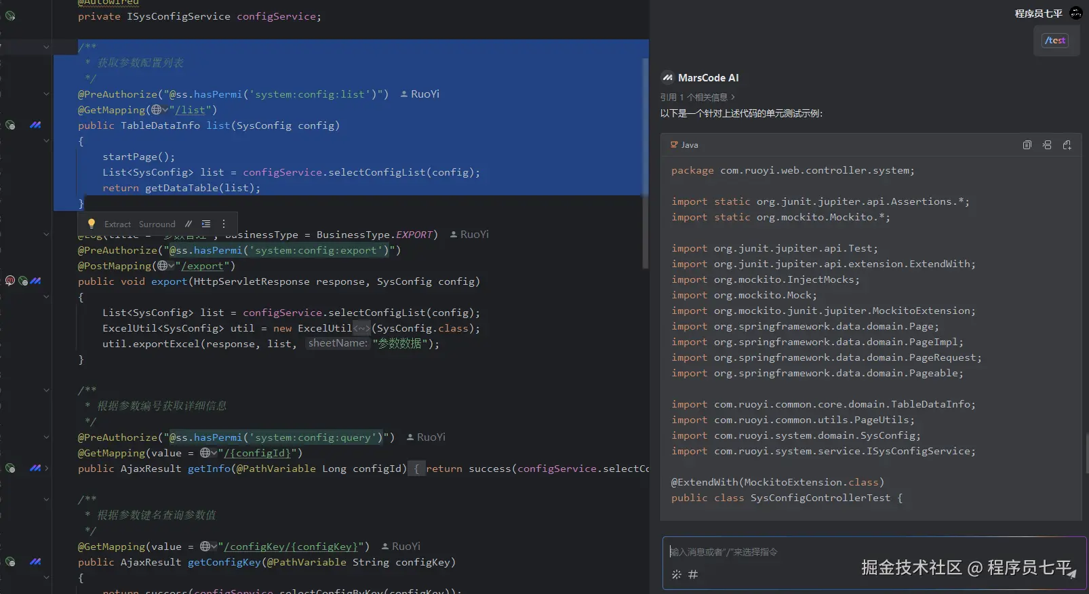Click the reformat code icon in the floating toolbar
The image size is (1089, 594).
(x=206, y=224)
